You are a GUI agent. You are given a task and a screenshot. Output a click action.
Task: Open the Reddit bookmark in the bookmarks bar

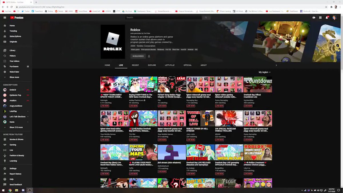[x=59, y=11]
